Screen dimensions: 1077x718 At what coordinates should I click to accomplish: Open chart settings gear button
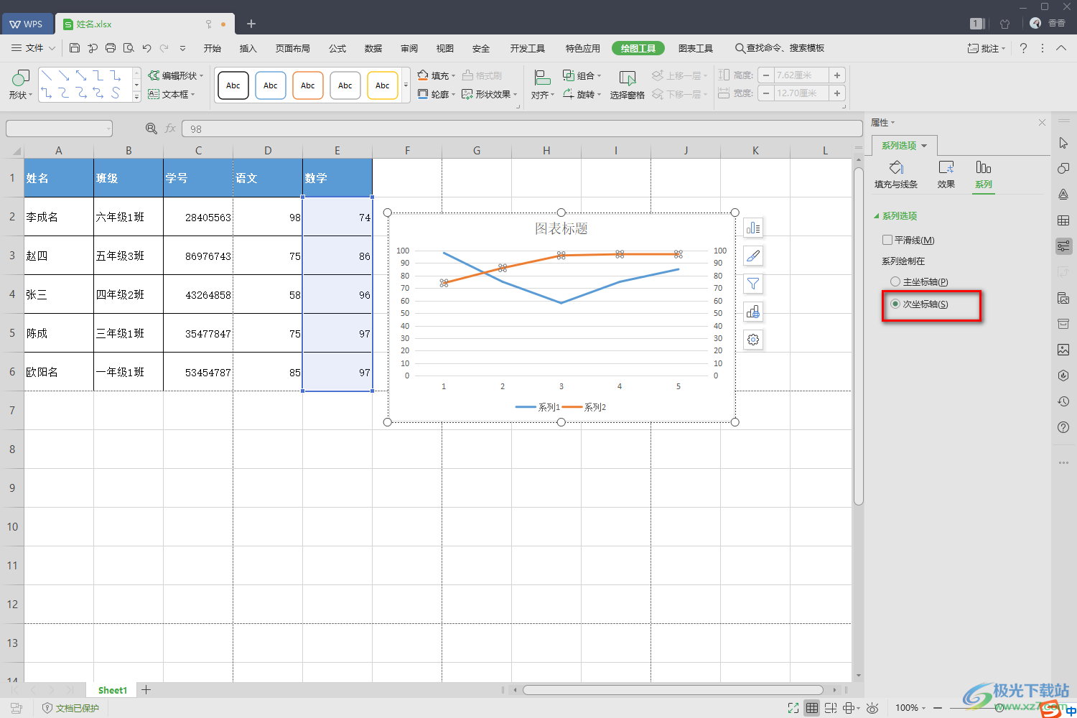pyautogui.click(x=753, y=340)
